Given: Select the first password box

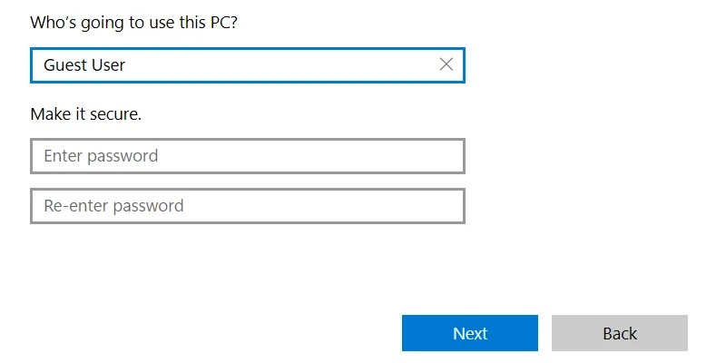Looking at the screenshot, I should 247,156.
